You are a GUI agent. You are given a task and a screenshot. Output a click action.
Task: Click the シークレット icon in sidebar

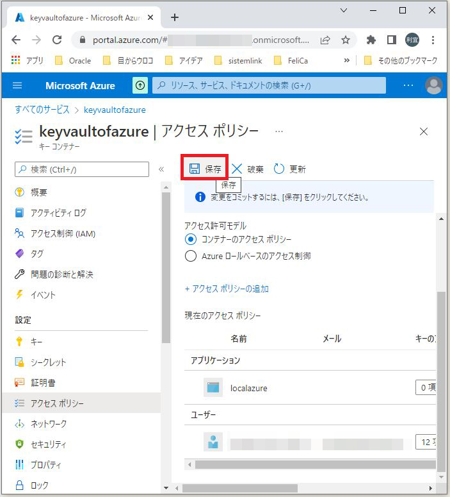[x=19, y=362]
